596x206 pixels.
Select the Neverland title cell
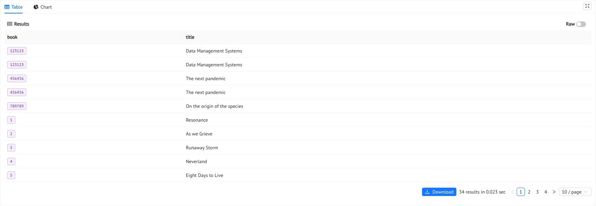[196, 161]
